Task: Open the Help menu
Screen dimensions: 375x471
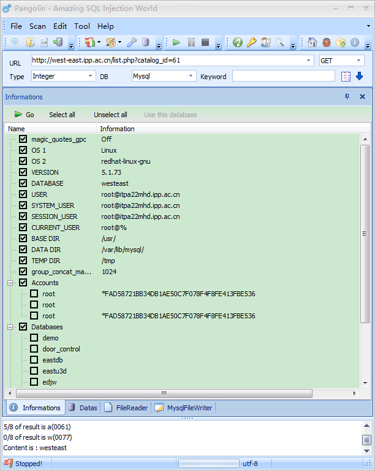Action: pos(105,26)
